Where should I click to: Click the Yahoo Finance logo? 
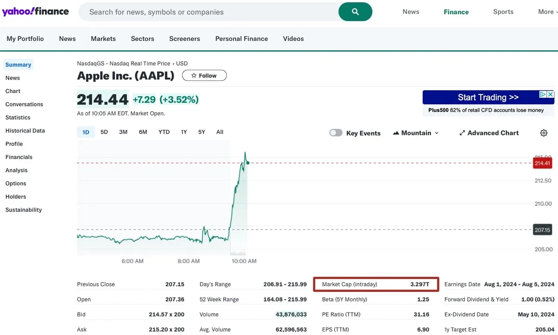[x=35, y=12]
